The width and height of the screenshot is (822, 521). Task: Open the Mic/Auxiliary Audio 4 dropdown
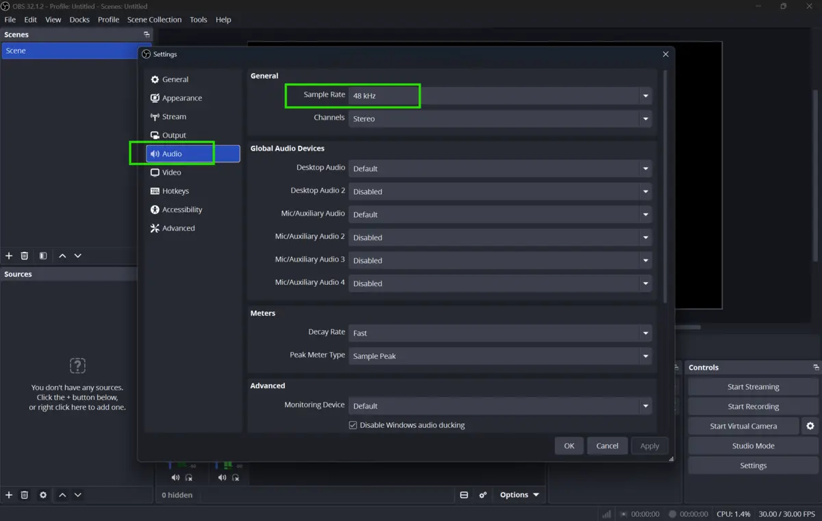[x=500, y=283]
